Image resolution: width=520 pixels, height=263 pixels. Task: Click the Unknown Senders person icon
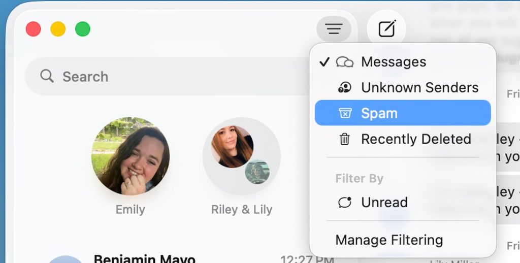[x=345, y=87]
